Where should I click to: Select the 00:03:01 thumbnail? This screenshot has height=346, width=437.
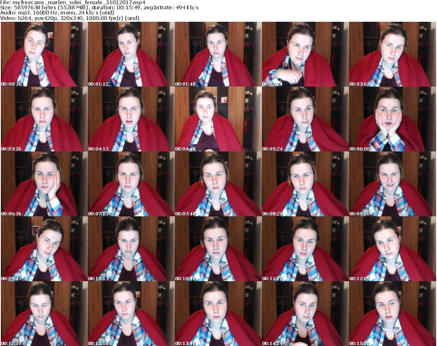(392, 55)
